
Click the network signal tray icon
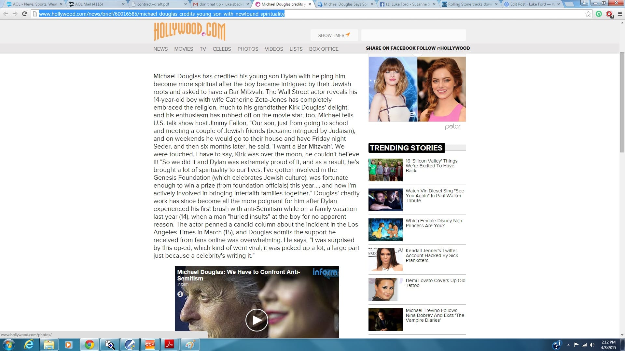click(x=584, y=345)
